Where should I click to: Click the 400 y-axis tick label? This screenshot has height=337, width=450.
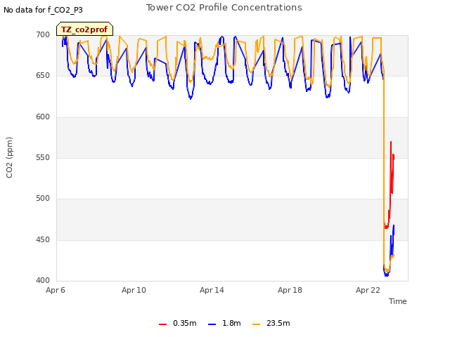pyautogui.click(x=43, y=280)
